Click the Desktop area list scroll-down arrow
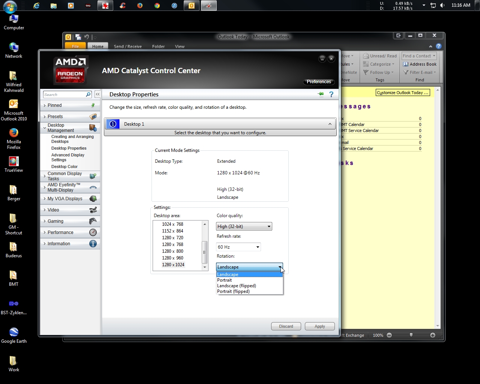480x384 pixels. click(x=205, y=267)
